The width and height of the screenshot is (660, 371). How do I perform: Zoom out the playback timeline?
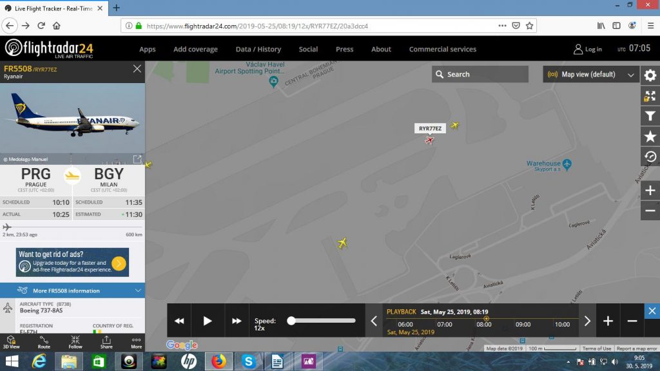point(632,321)
